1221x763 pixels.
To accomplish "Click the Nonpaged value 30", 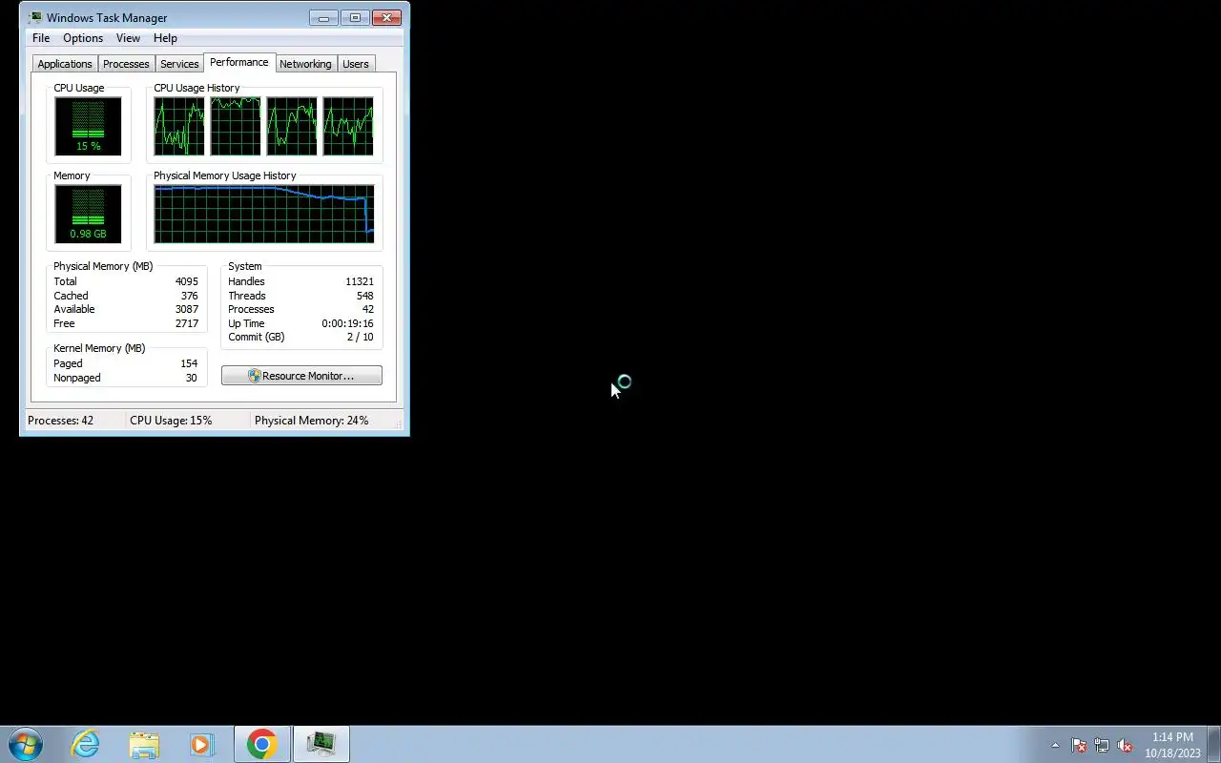I will coord(192,378).
